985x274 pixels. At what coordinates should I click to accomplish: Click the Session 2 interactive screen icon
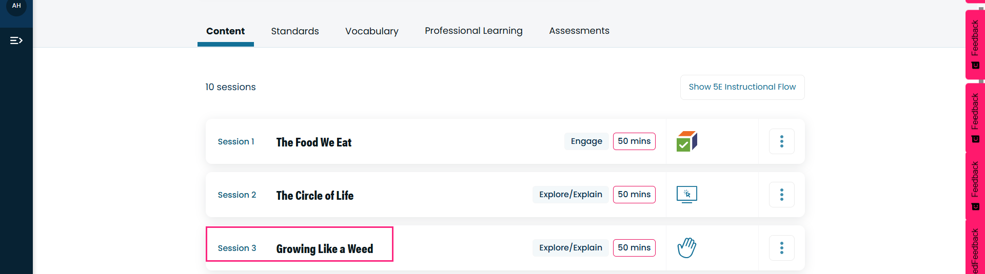click(687, 195)
